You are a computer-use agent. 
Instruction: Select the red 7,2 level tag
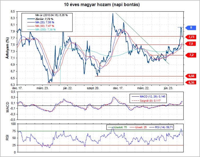coord(191,55)
